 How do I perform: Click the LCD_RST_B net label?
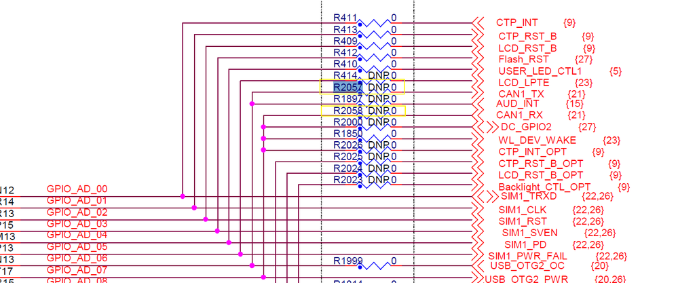(527, 48)
